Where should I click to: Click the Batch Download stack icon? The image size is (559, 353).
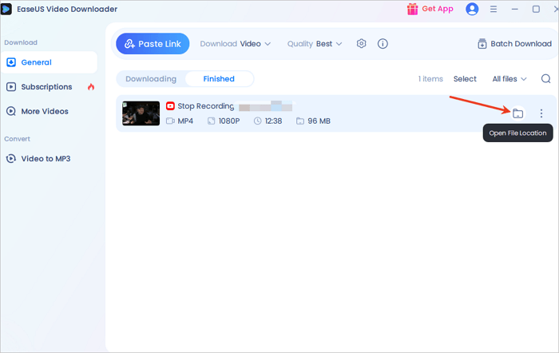[x=482, y=44]
